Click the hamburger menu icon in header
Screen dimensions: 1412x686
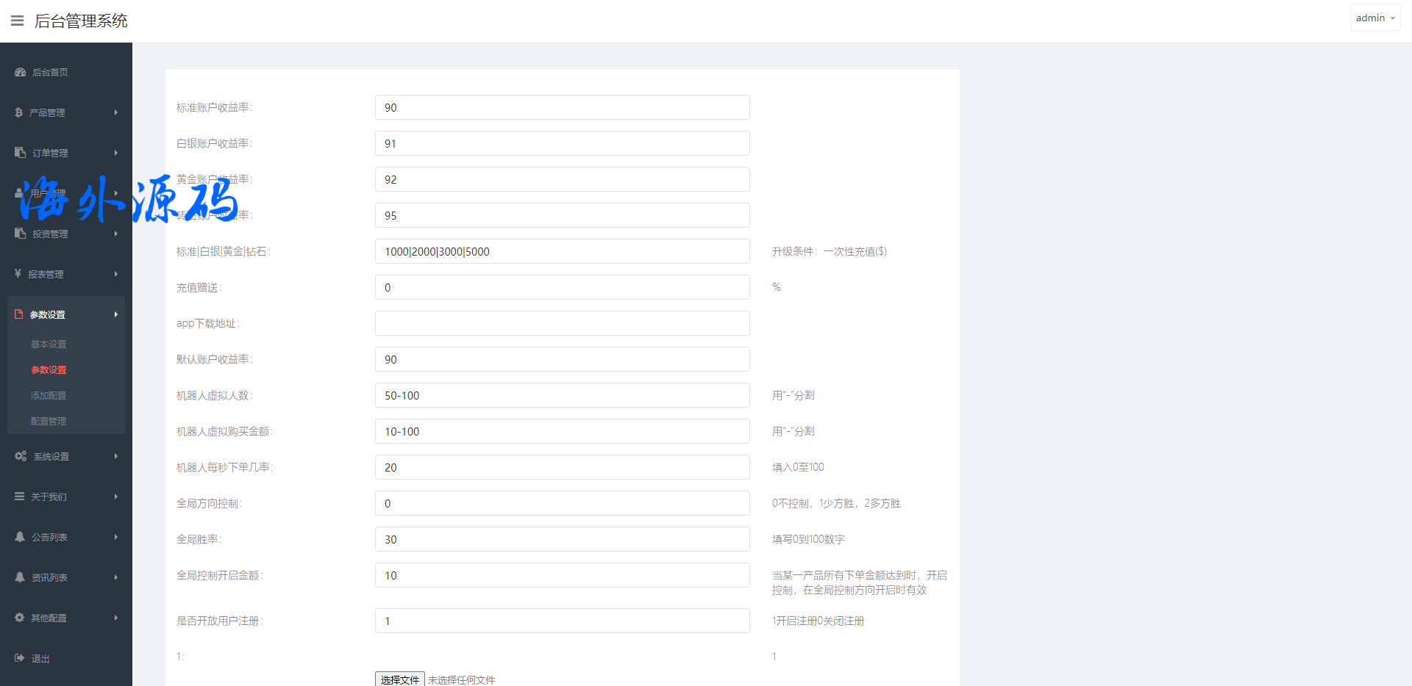click(x=18, y=21)
